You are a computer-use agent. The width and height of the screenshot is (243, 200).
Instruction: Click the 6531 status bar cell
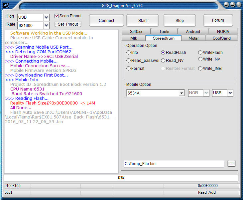pyautogui.click(x=17, y=192)
